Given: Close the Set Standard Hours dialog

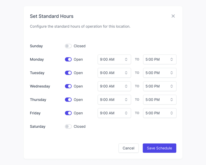Looking at the screenshot, I should (173, 16).
